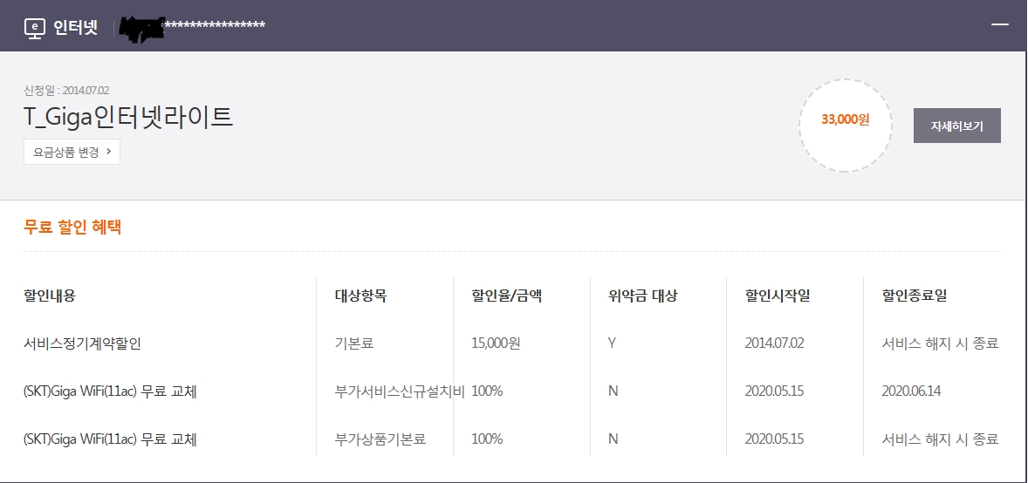Click the 할인종료일 column header
The height and width of the screenshot is (483, 1028).
[914, 295]
